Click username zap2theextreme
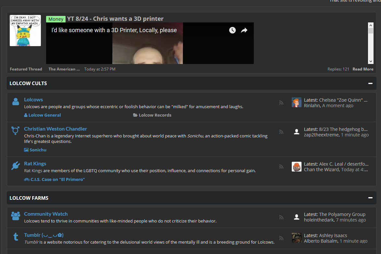381x254 pixels. pos(321,135)
